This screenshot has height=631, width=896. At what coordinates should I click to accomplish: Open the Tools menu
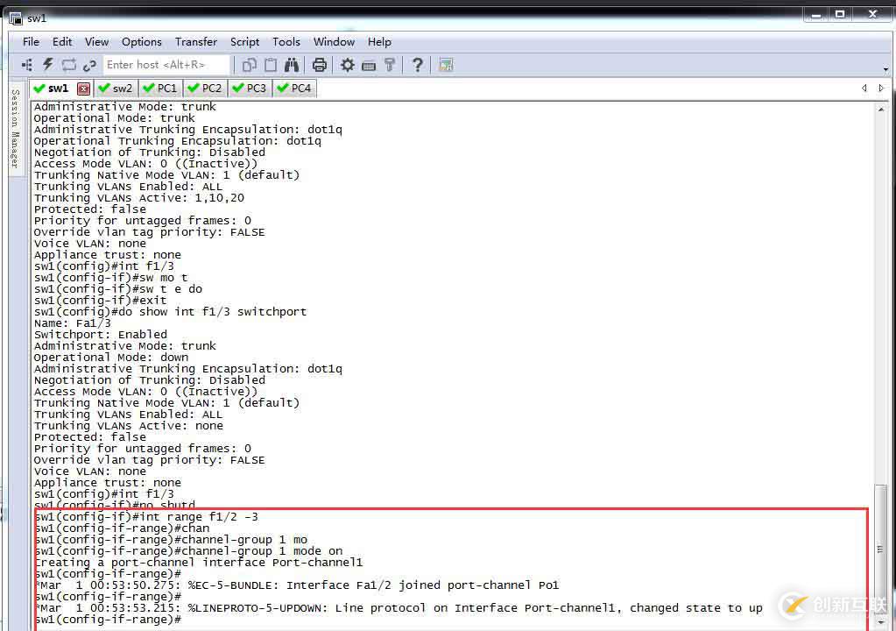(x=286, y=42)
